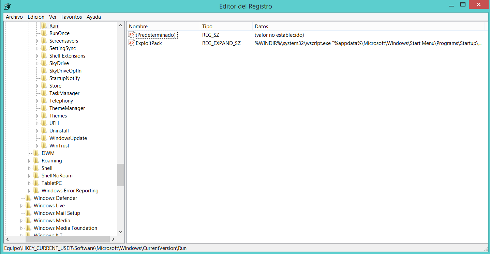Open the Ayuda menu
The image size is (490, 254).
tap(93, 17)
